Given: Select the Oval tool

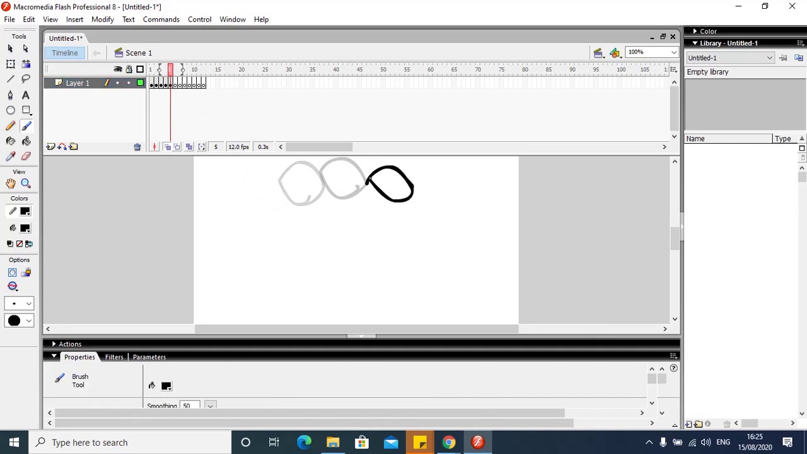Looking at the screenshot, I should [x=10, y=110].
